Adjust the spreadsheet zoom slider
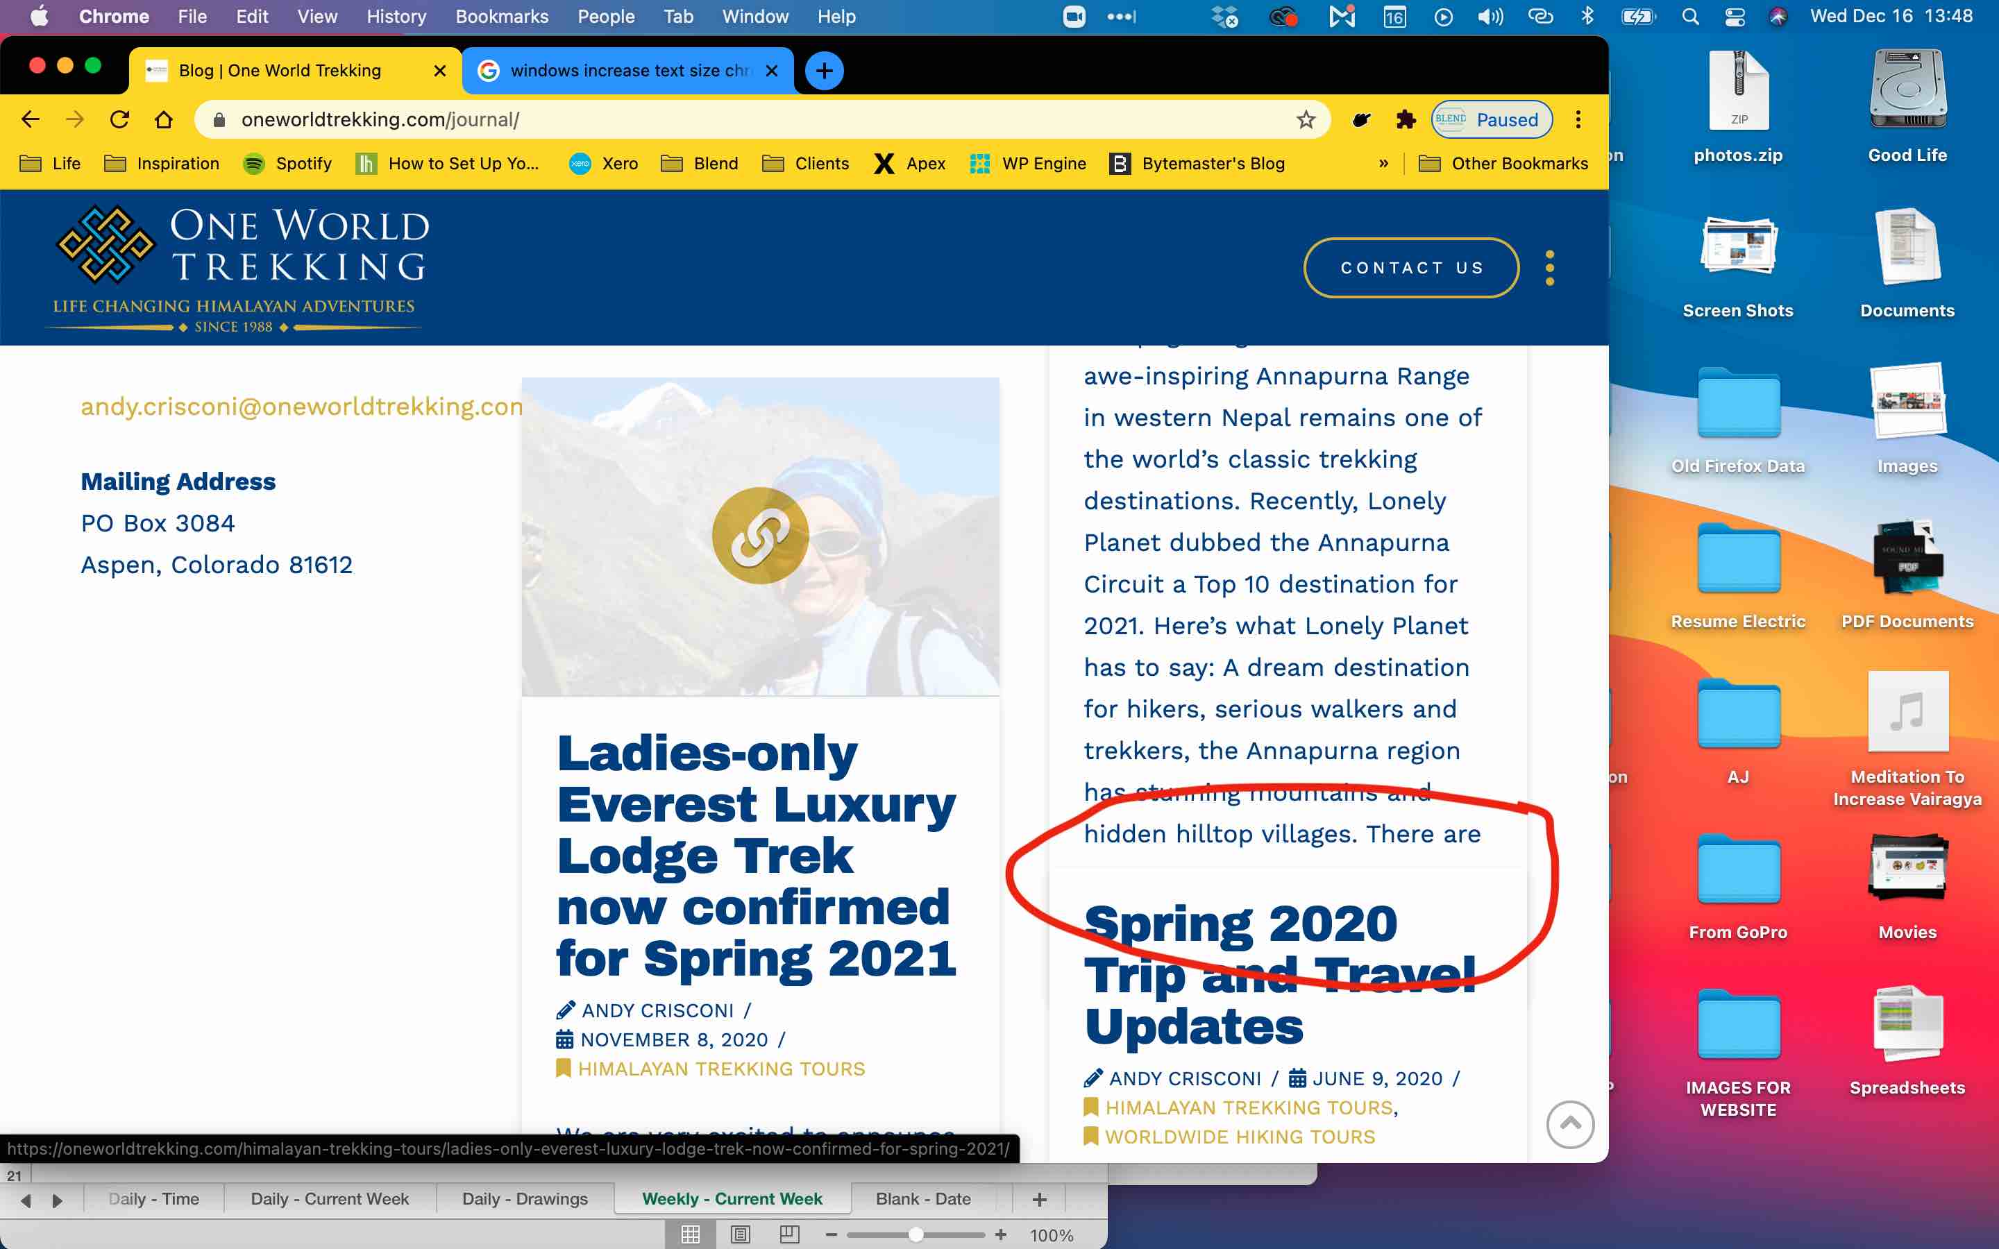1999x1249 pixels. 916,1235
